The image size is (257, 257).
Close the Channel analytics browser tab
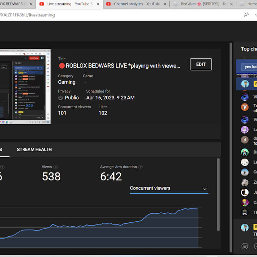click(x=164, y=4)
